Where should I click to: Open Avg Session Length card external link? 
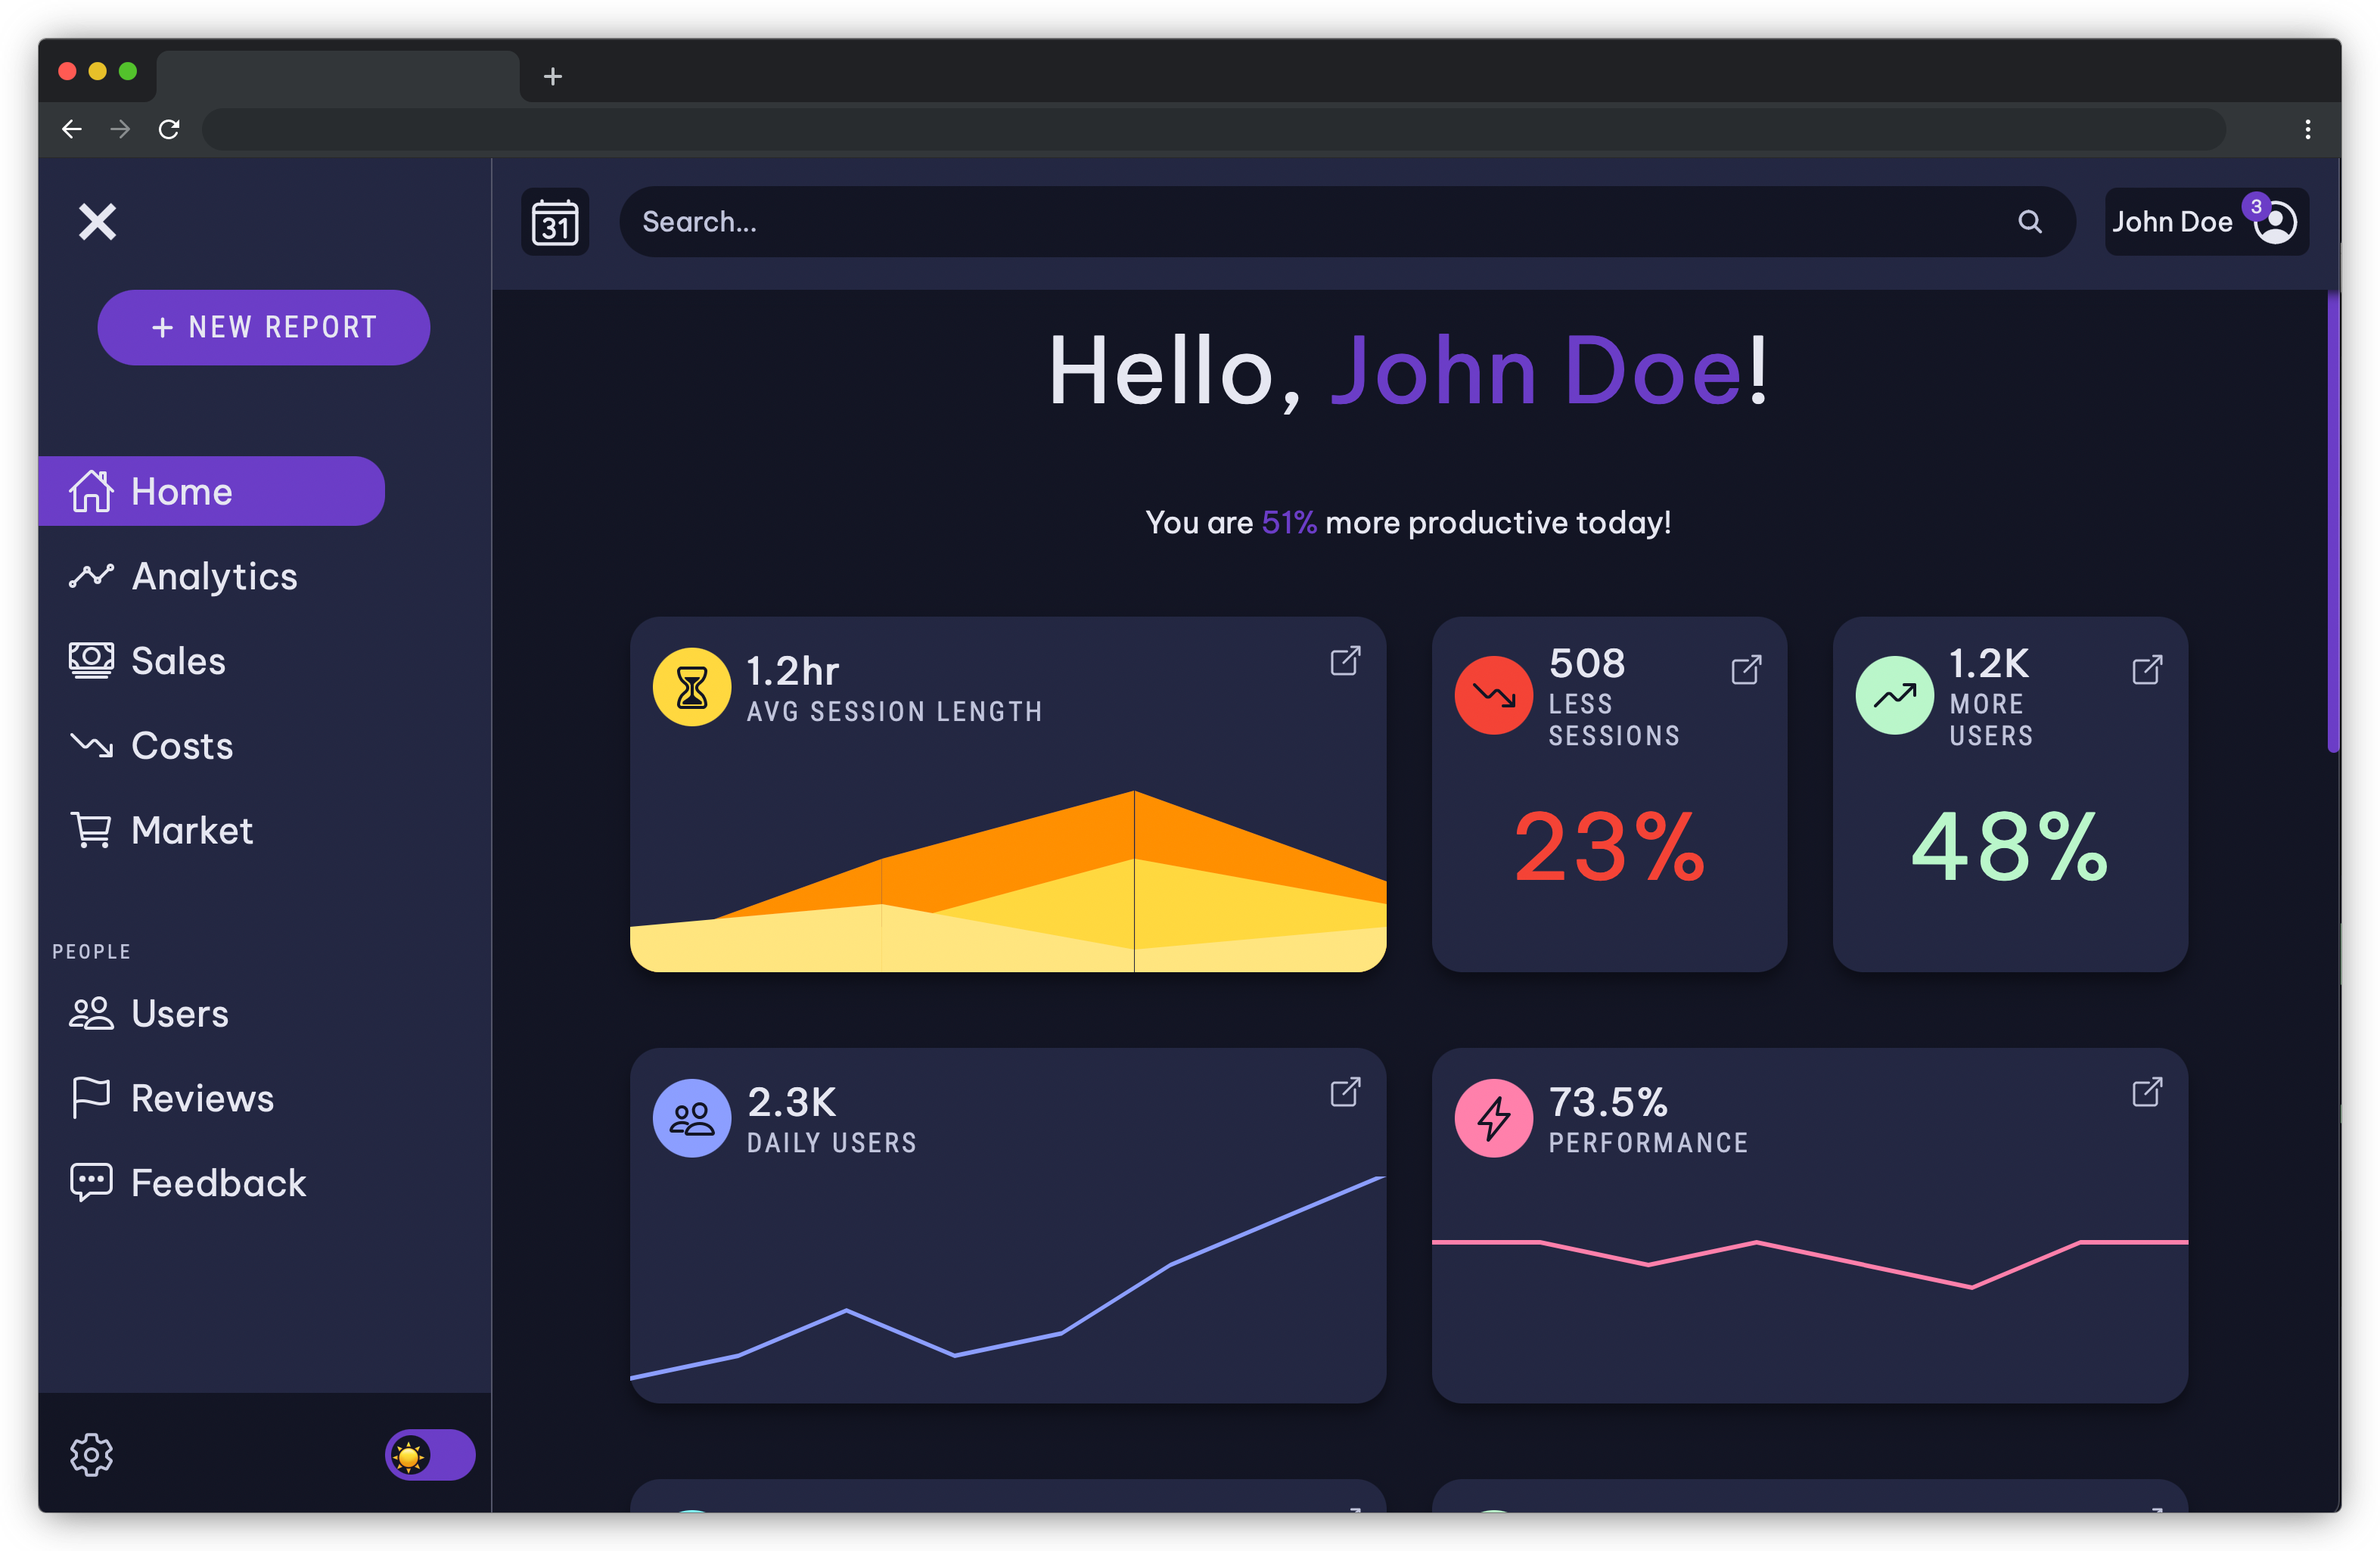[x=1345, y=661]
